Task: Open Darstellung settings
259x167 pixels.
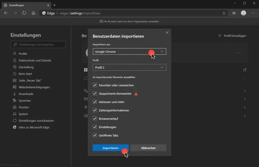Action: [x=26, y=67]
